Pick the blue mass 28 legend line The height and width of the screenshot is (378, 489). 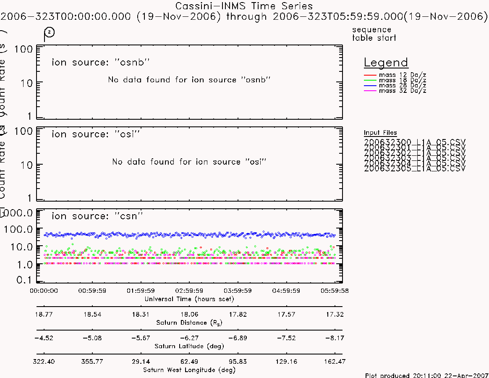coord(370,86)
